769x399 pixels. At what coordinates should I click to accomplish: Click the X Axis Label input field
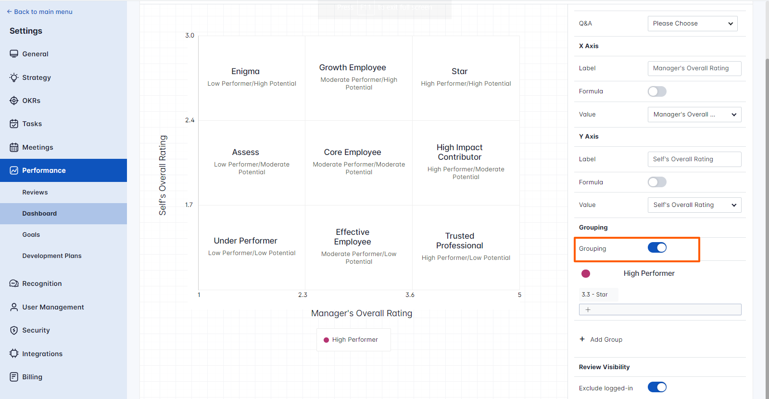tap(694, 68)
